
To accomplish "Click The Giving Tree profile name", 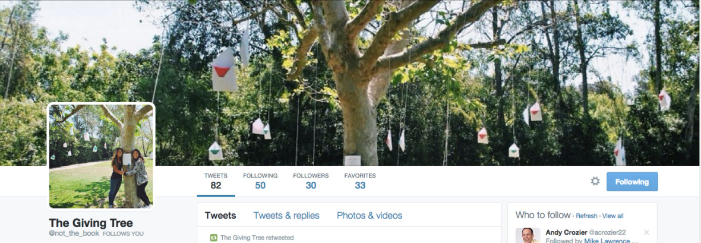I will tap(91, 223).
